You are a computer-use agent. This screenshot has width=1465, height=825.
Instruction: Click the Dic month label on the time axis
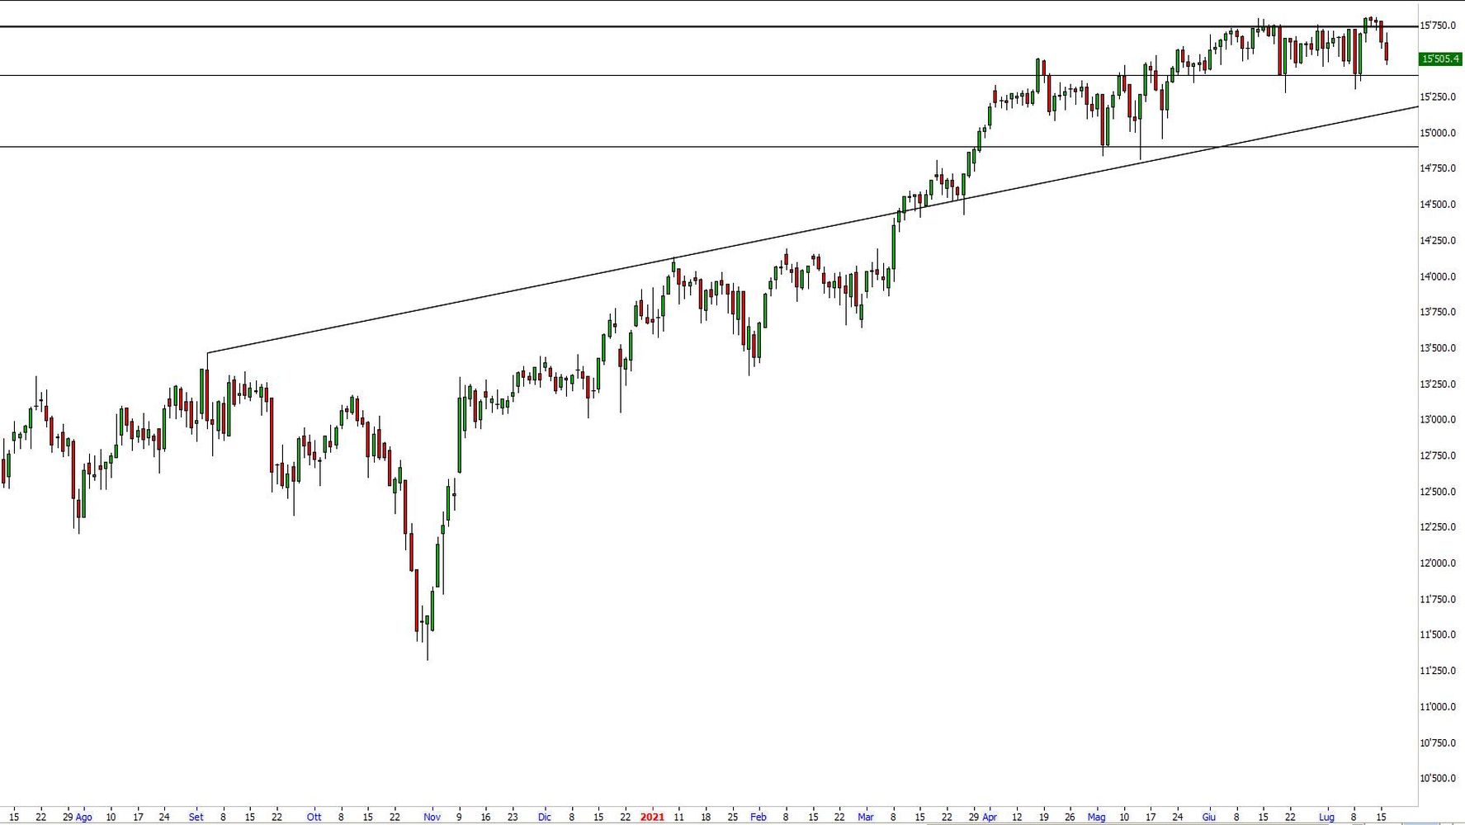tap(544, 817)
